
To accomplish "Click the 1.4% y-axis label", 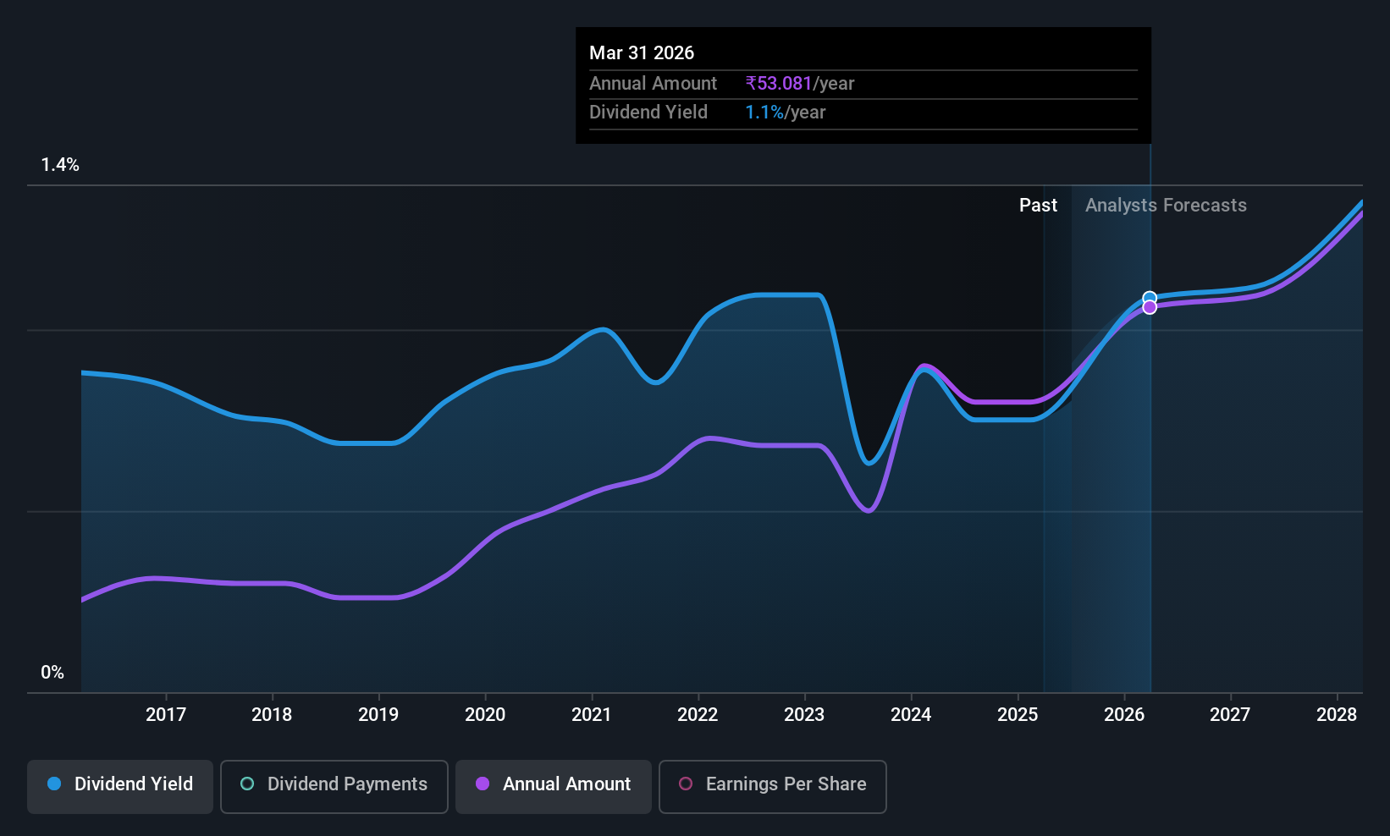I will (x=60, y=165).
